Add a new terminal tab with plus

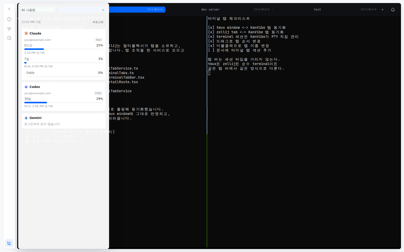pyautogui.click(x=383, y=10)
